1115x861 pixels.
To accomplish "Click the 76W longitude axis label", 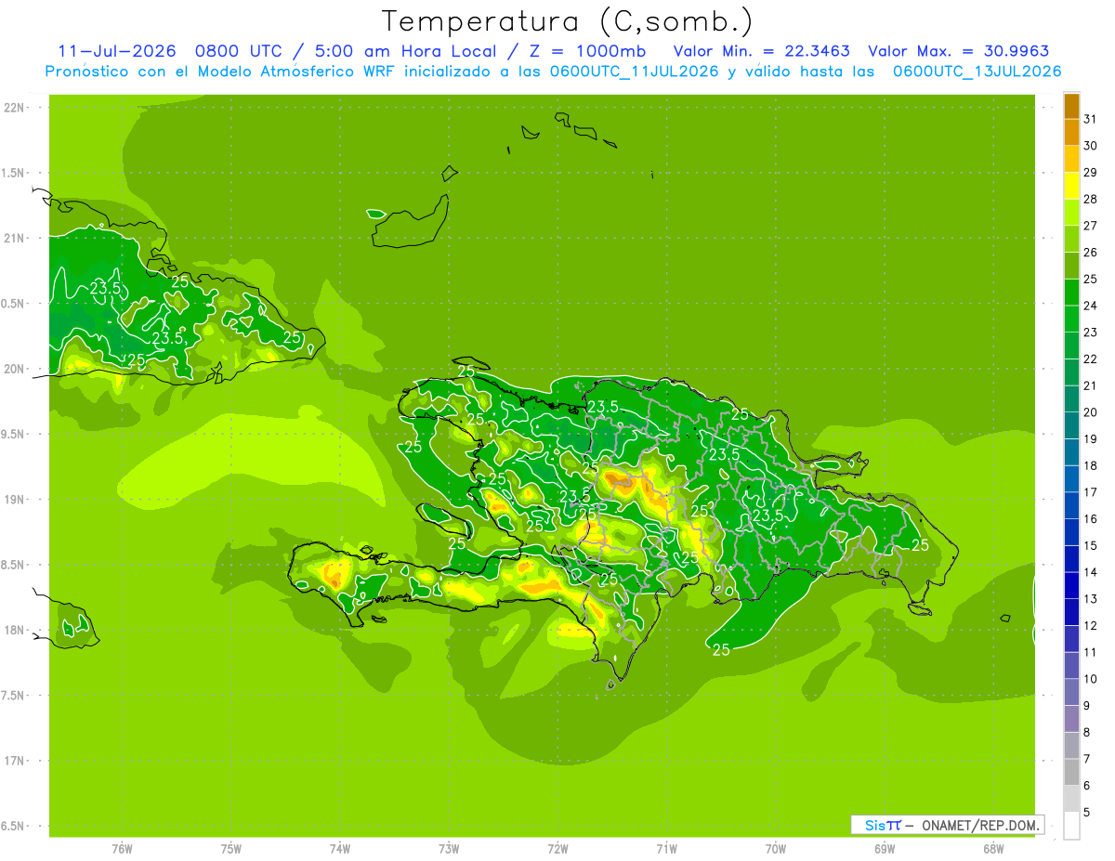I will [122, 849].
